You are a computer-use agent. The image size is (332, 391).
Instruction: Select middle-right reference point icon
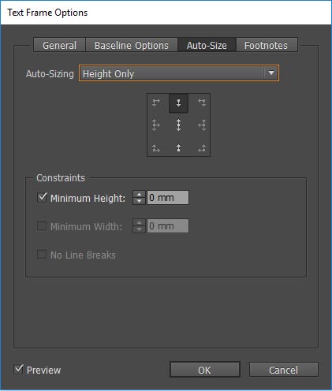202,125
